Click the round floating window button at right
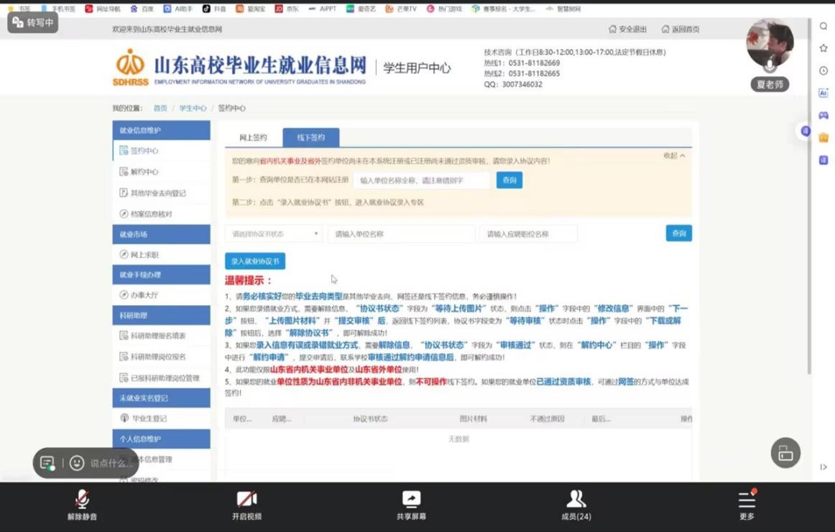 pos(785,453)
